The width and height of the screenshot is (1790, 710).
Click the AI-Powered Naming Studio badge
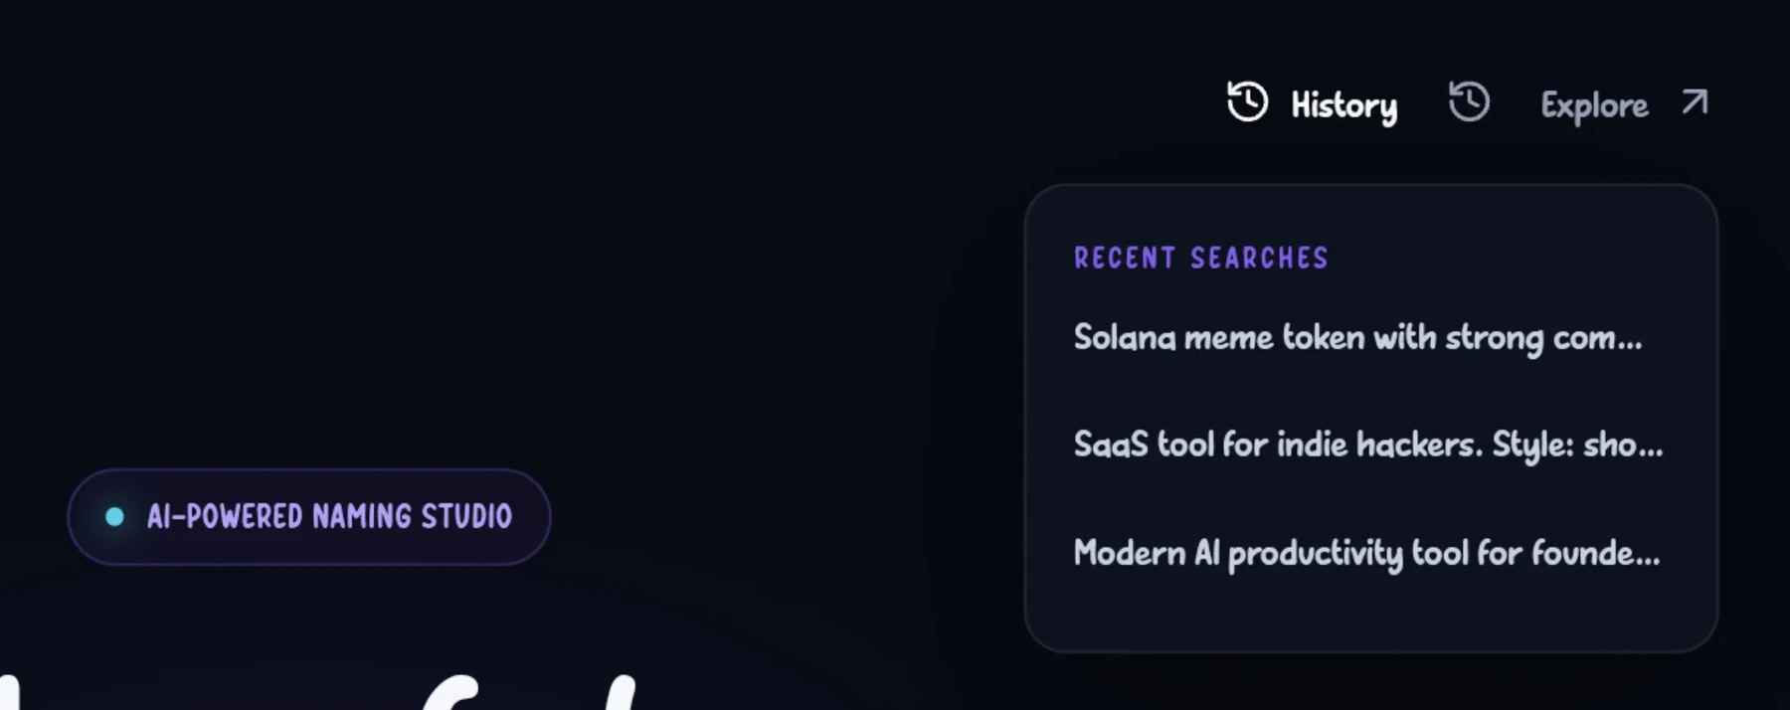308,517
